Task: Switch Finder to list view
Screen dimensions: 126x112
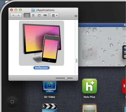Action: (x=33, y=15)
